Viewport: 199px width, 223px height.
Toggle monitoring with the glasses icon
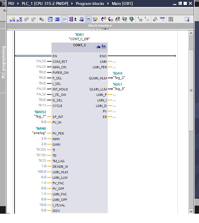coord(162,19)
